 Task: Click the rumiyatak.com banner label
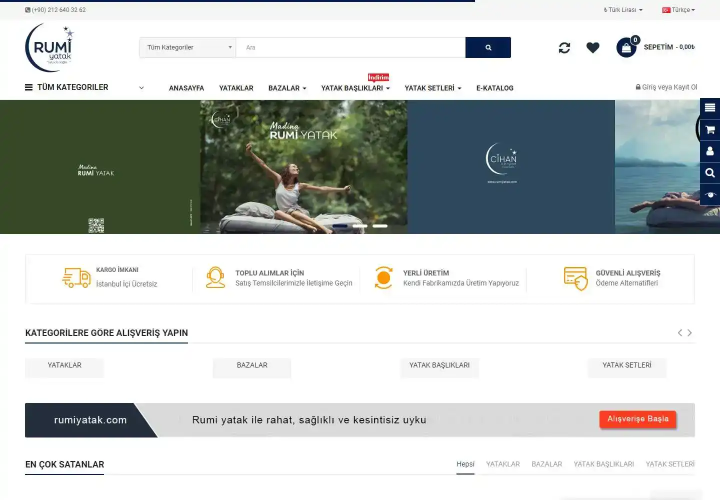(90, 420)
